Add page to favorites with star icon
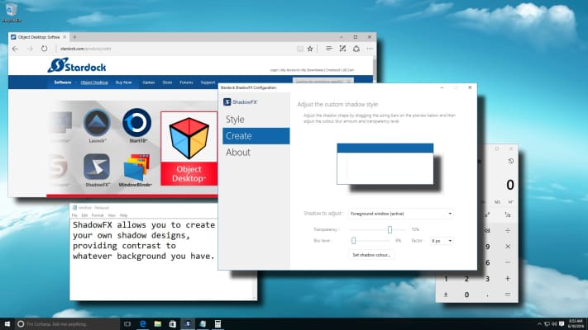This screenshot has width=588, height=330. [309, 49]
